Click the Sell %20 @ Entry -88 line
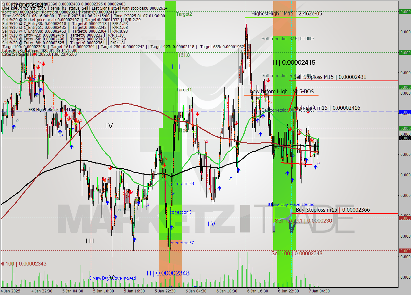 coord(64,43)
